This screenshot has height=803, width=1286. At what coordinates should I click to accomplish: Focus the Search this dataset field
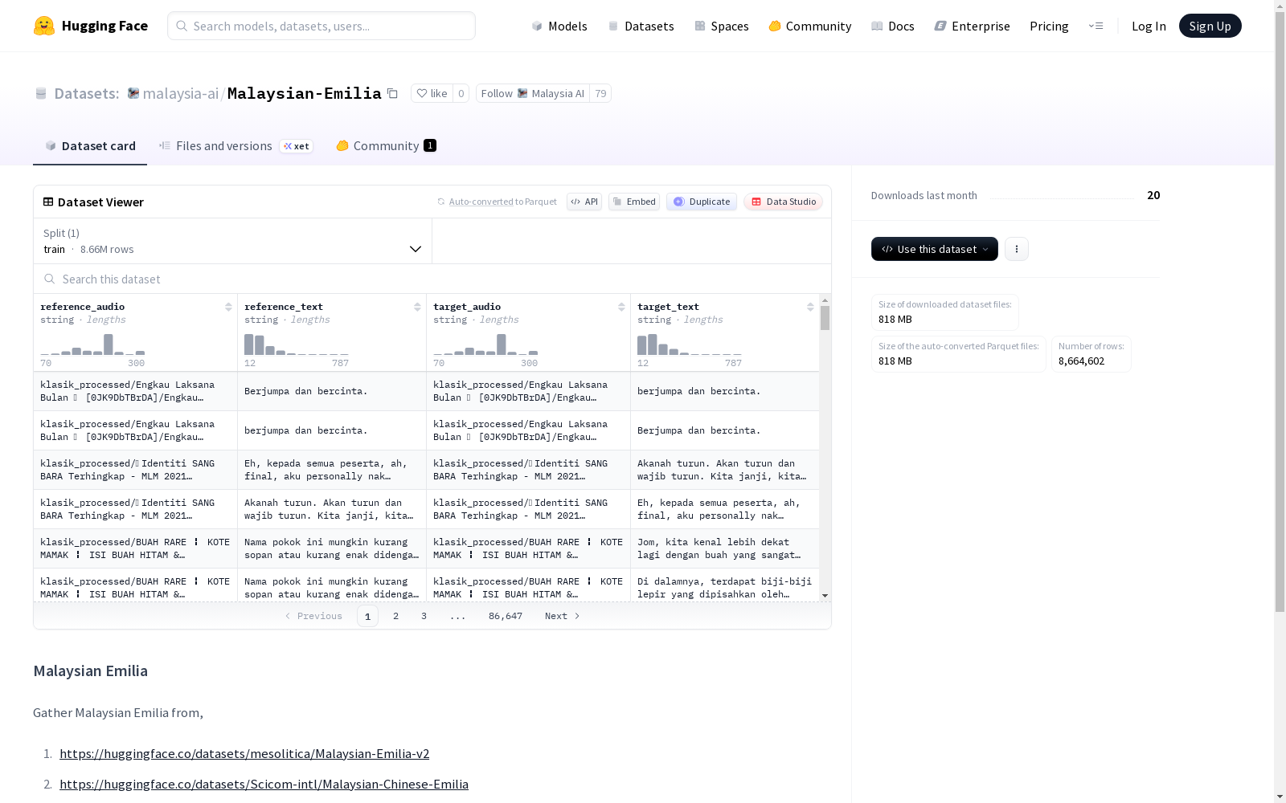coord(432,279)
